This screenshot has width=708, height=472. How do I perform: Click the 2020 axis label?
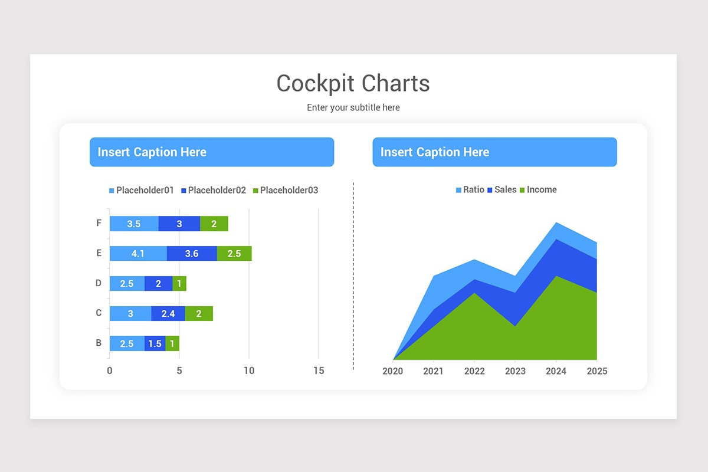pyautogui.click(x=394, y=371)
